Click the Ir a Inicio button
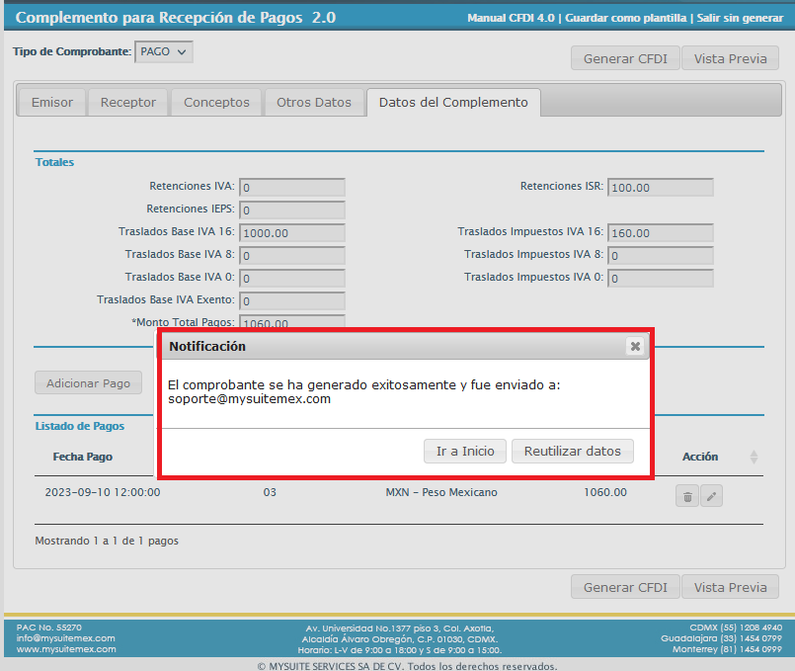 pos(465,451)
